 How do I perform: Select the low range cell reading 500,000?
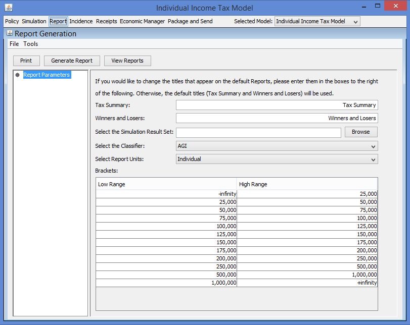[166, 275]
